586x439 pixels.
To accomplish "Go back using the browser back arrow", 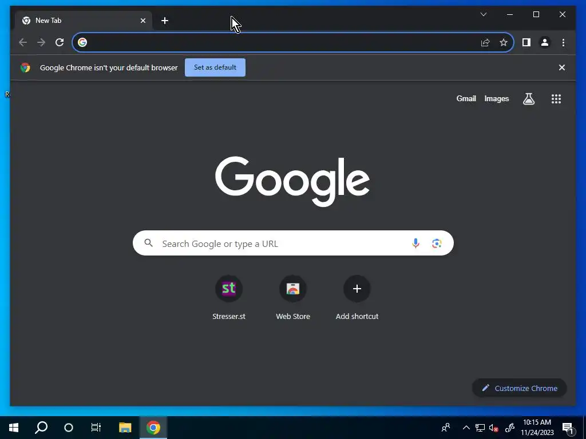I will pos(23,42).
